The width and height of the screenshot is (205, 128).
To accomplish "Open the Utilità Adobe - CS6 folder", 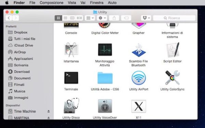I will pyautogui.click(x=105, y=78).
